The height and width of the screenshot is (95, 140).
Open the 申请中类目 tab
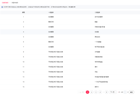[x=15, y=3]
